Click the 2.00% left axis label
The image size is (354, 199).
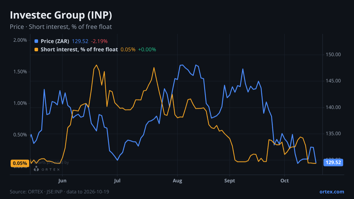click(20, 40)
